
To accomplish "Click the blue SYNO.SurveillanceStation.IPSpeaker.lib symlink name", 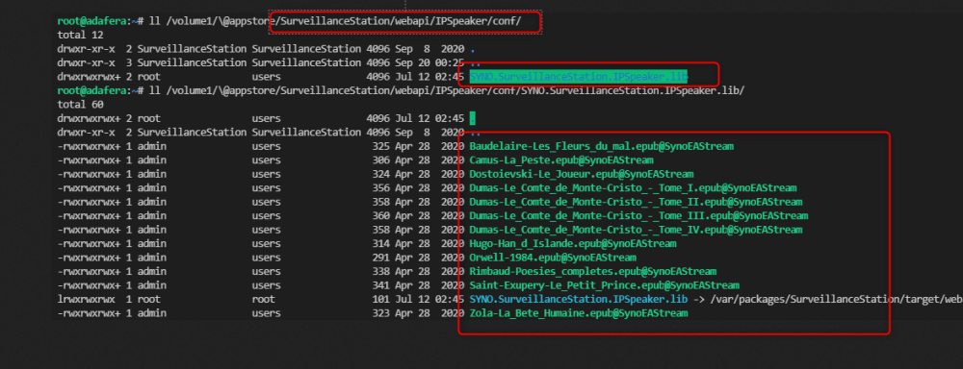I will (578, 299).
